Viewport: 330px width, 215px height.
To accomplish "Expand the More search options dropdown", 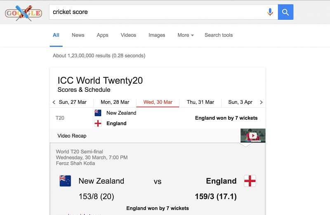I will 185,35.
